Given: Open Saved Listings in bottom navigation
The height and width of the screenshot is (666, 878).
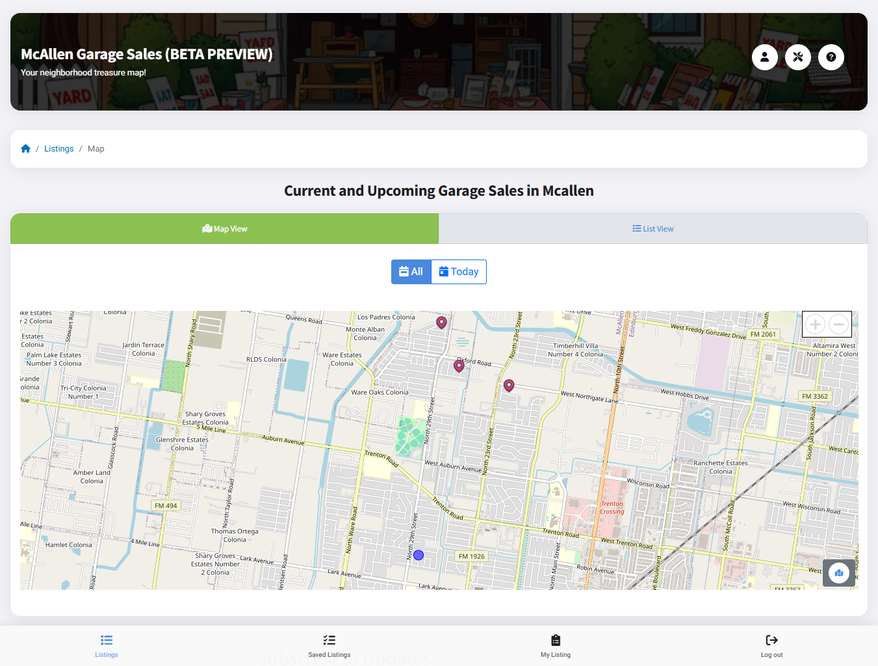Looking at the screenshot, I should point(329,646).
